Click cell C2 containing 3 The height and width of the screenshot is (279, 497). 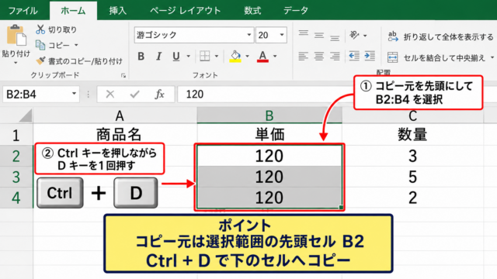412,156
